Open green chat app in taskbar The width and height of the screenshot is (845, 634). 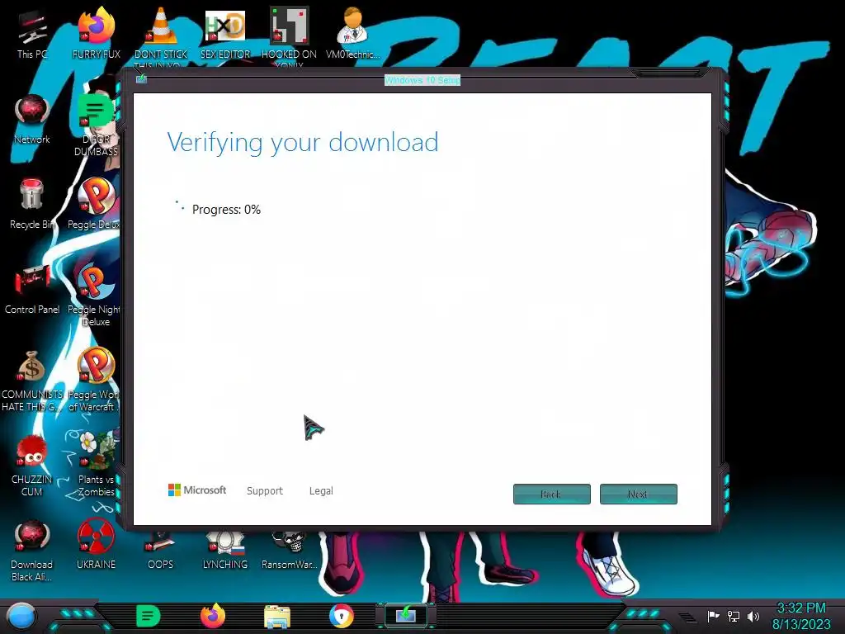pos(149,616)
